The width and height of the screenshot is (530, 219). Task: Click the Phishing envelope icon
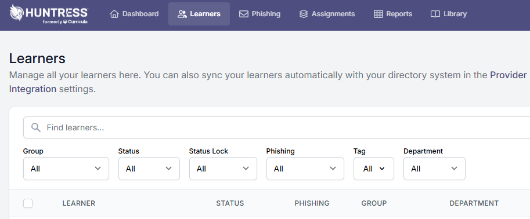[x=244, y=14]
